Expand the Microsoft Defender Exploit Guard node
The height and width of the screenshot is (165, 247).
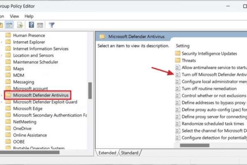click(x=1, y=102)
